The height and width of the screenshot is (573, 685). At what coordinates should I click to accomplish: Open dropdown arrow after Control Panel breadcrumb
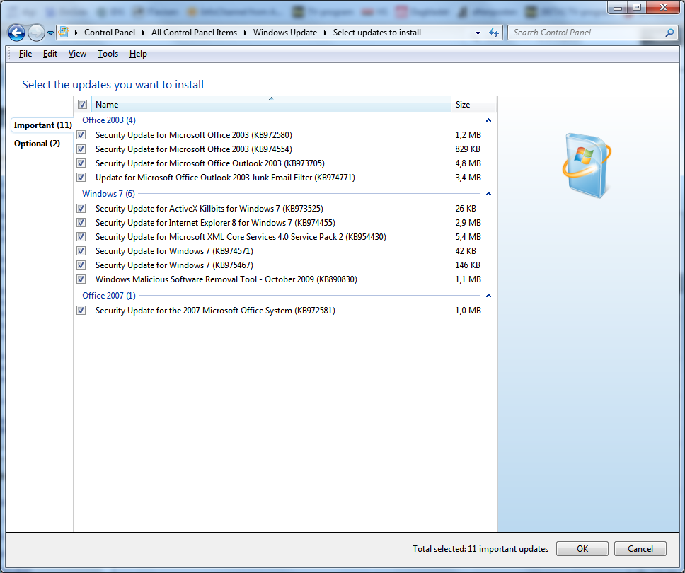143,33
